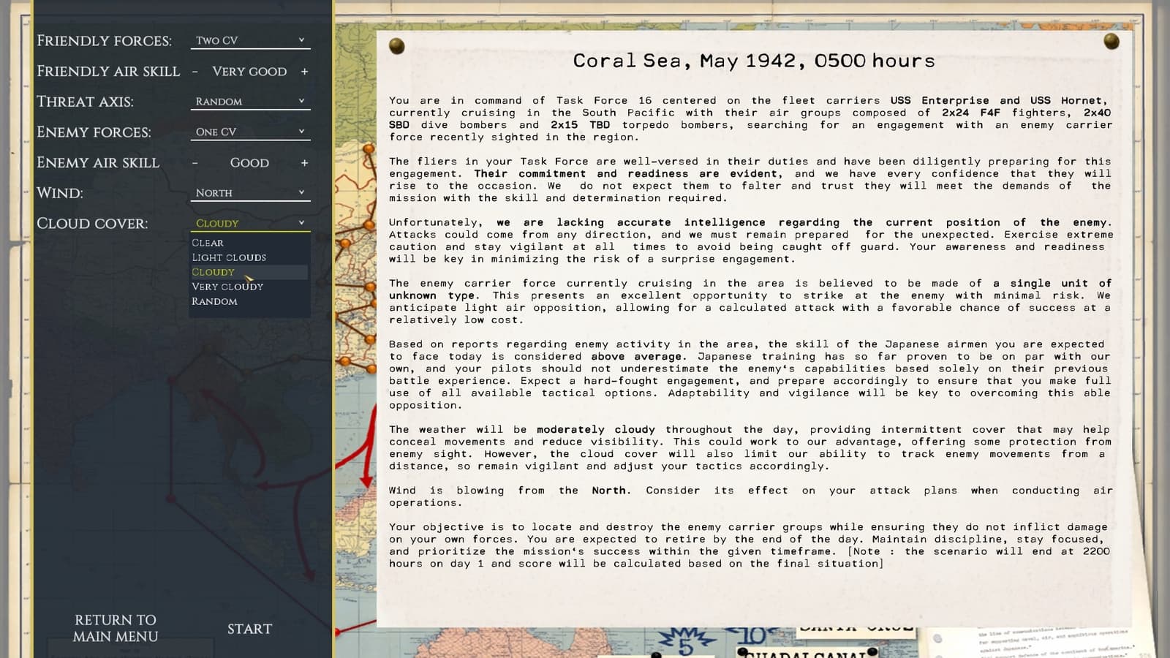Raise Enemy Air Skill using the plus button
Viewport: 1170px width, 658px height.
pyautogui.click(x=304, y=163)
